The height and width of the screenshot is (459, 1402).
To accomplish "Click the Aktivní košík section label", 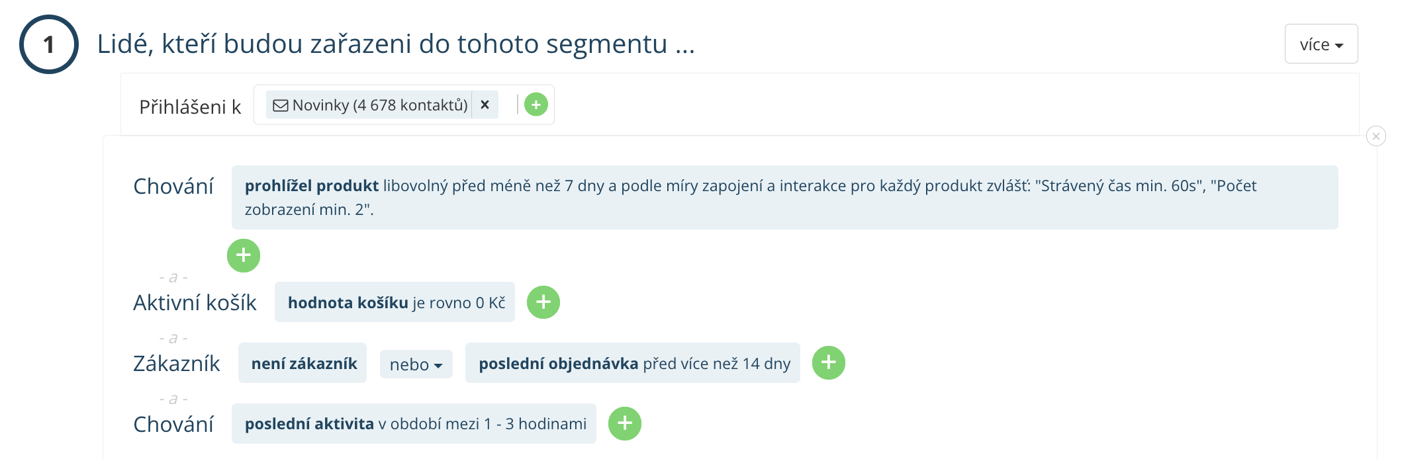I will pos(195,302).
